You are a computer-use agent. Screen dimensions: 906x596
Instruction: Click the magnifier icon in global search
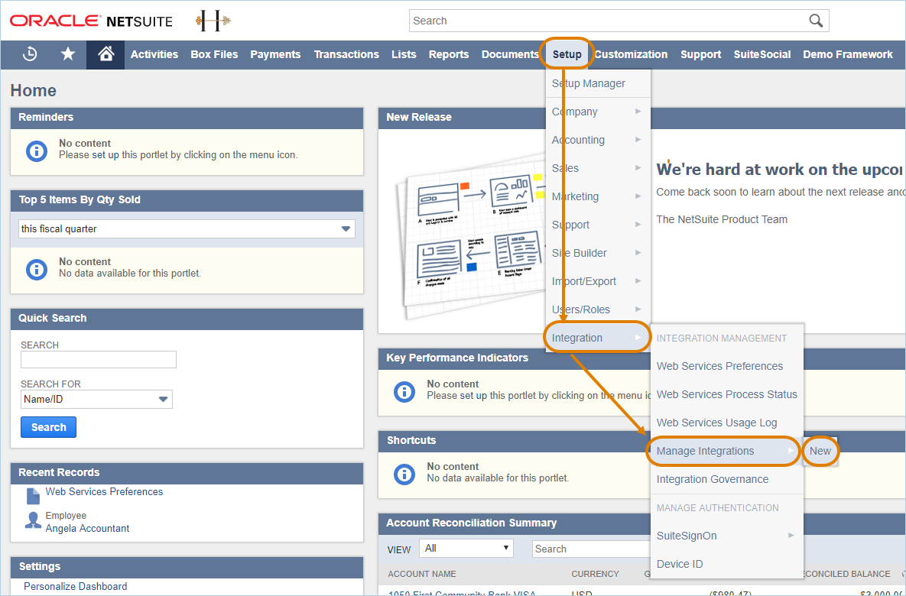click(x=816, y=21)
